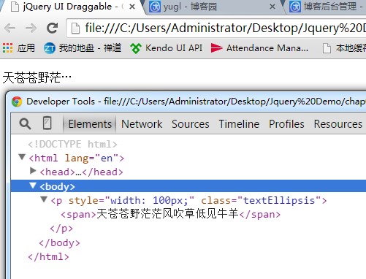Click the truncated 天苍苍野茫… page text
The image size is (366, 279).
[37, 78]
